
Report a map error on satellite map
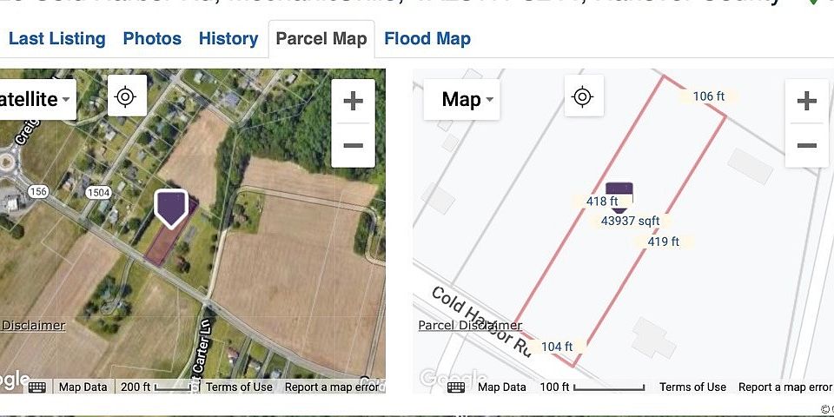[332, 387]
